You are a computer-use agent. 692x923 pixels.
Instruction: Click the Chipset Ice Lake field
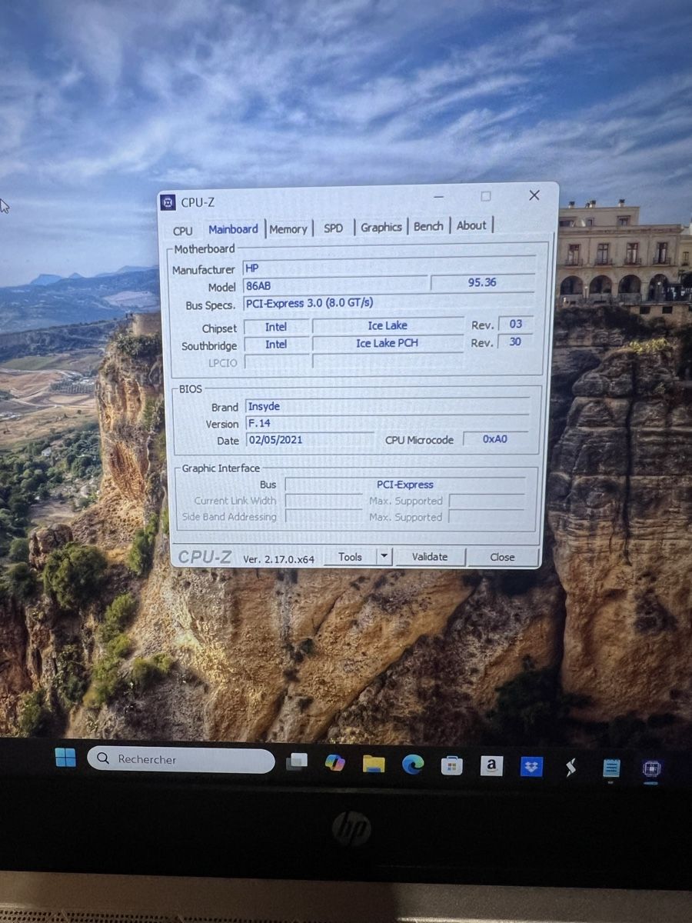(388, 325)
